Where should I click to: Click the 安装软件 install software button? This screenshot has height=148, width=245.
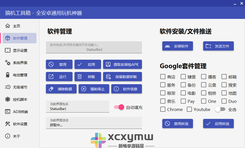[x=177, y=46]
